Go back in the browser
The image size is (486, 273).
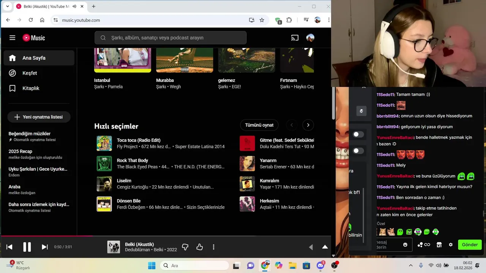tap(8, 20)
